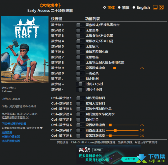Screen dimensions: 168x165
Task: Click the 设置跳跃高度 slider handle
Action: point(110,136)
